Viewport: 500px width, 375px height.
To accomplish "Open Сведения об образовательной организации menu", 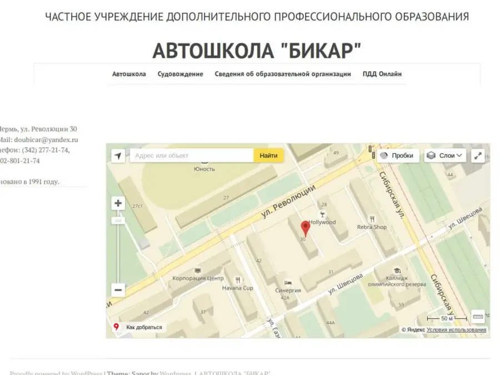I will click(x=283, y=74).
